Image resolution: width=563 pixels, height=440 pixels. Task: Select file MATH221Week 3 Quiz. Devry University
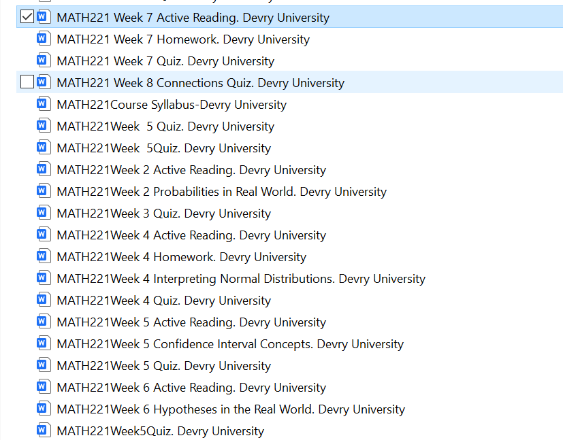tap(164, 214)
